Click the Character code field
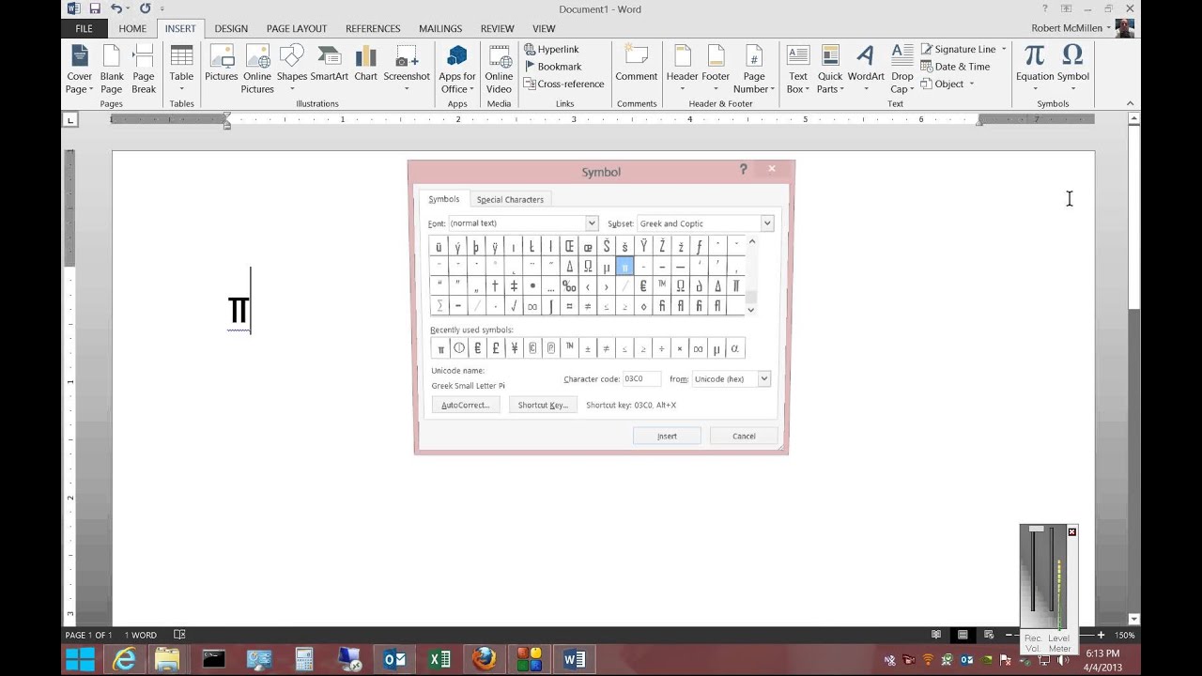The width and height of the screenshot is (1202, 676). point(640,378)
